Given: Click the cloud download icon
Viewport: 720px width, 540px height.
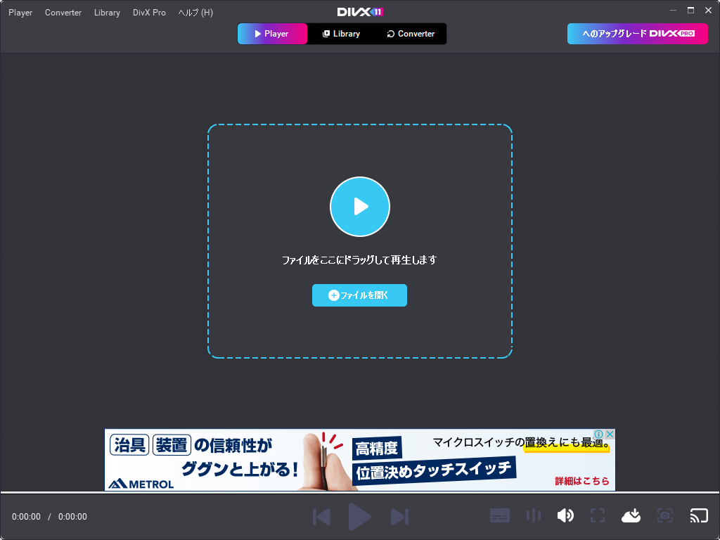Looking at the screenshot, I should [631, 515].
